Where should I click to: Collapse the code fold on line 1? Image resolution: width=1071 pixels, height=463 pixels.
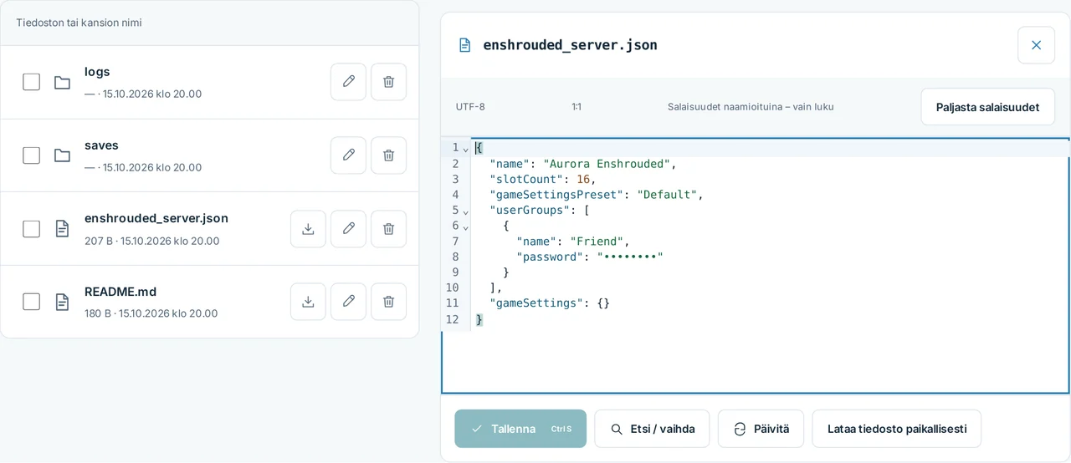coord(466,148)
